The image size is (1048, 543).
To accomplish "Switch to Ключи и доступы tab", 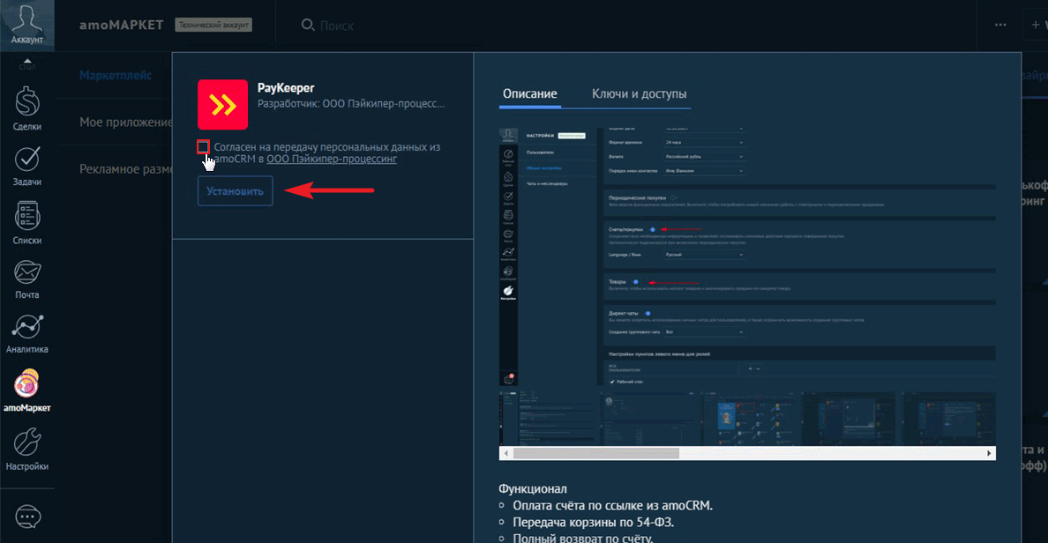I will (x=639, y=94).
